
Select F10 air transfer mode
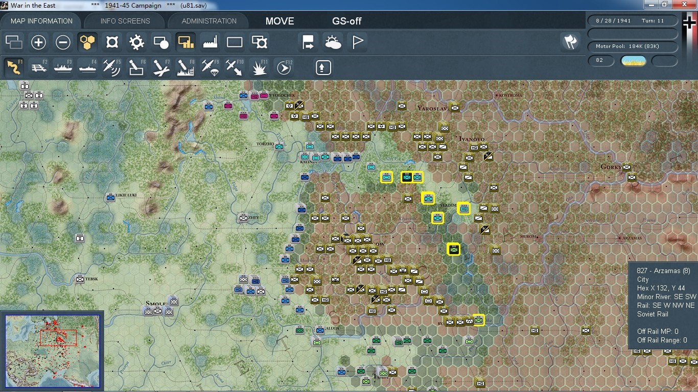pyautogui.click(x=235, y=67)
